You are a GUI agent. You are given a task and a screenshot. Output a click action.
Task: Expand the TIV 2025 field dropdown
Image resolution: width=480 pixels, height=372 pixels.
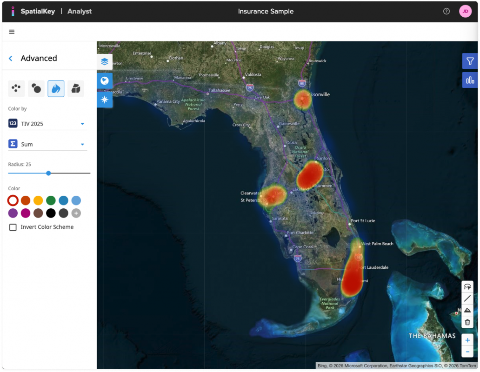pos(82,124)
